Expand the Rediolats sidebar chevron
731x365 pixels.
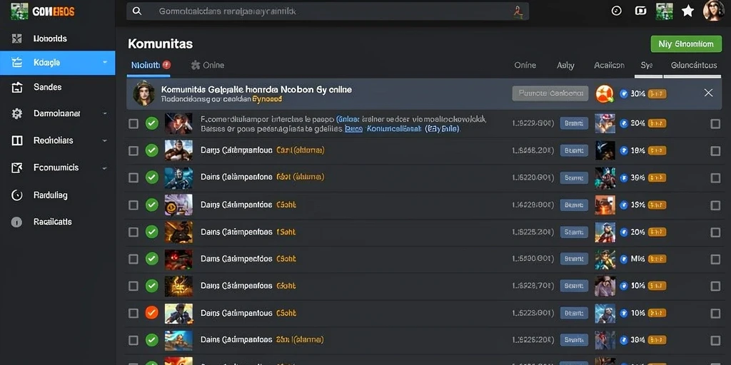coord(105,140)
